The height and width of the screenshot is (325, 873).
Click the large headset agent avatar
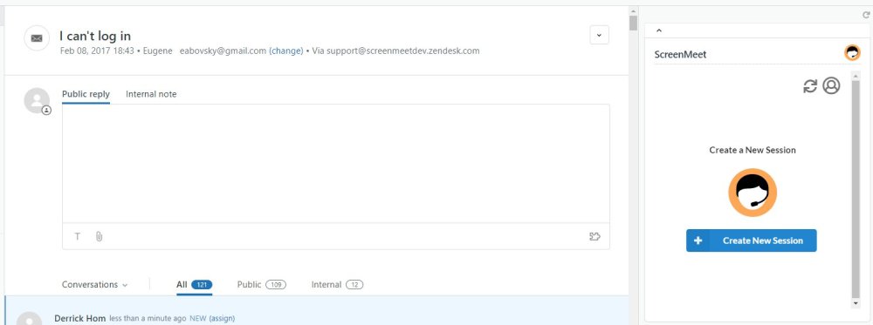pos(753,193)
